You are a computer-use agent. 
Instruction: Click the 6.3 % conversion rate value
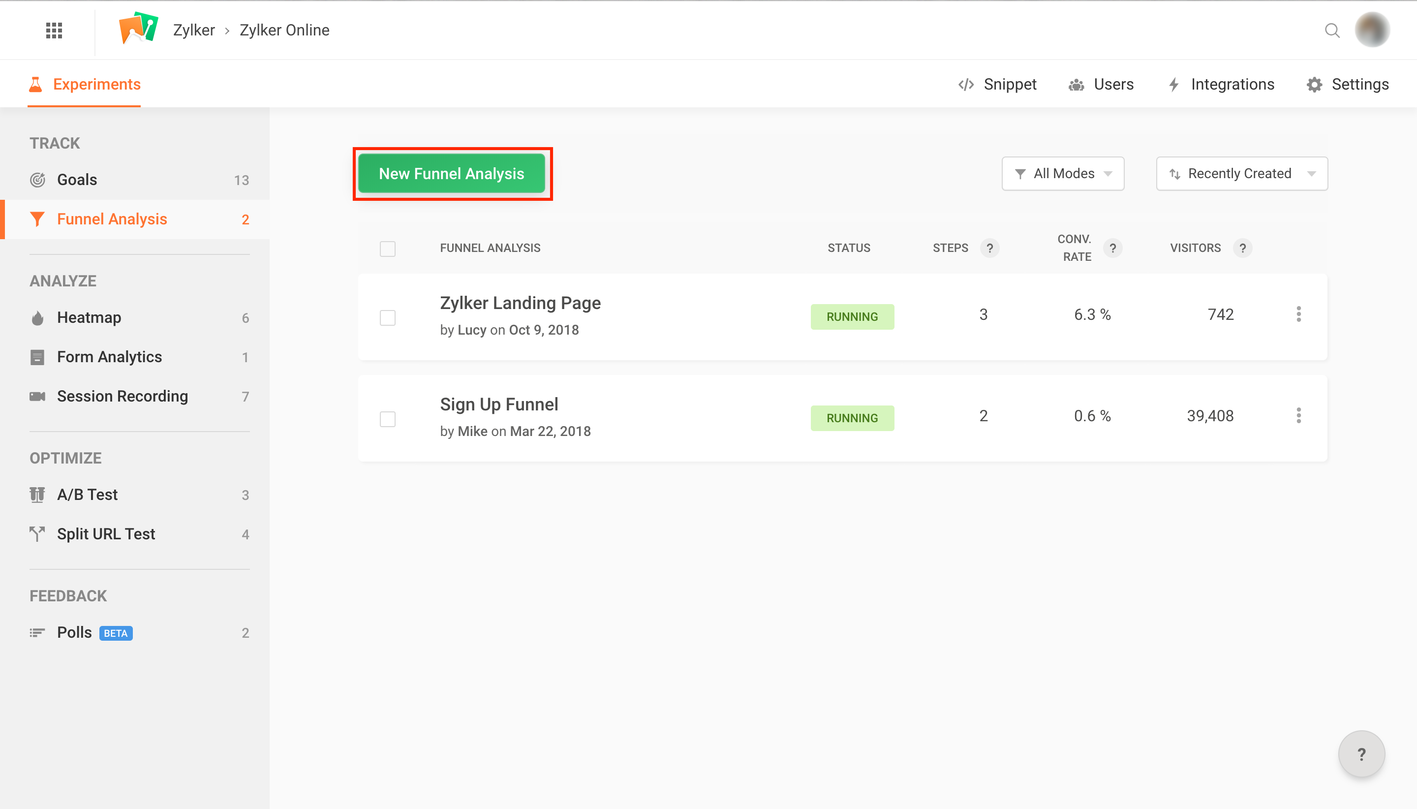coord(1092,314)
